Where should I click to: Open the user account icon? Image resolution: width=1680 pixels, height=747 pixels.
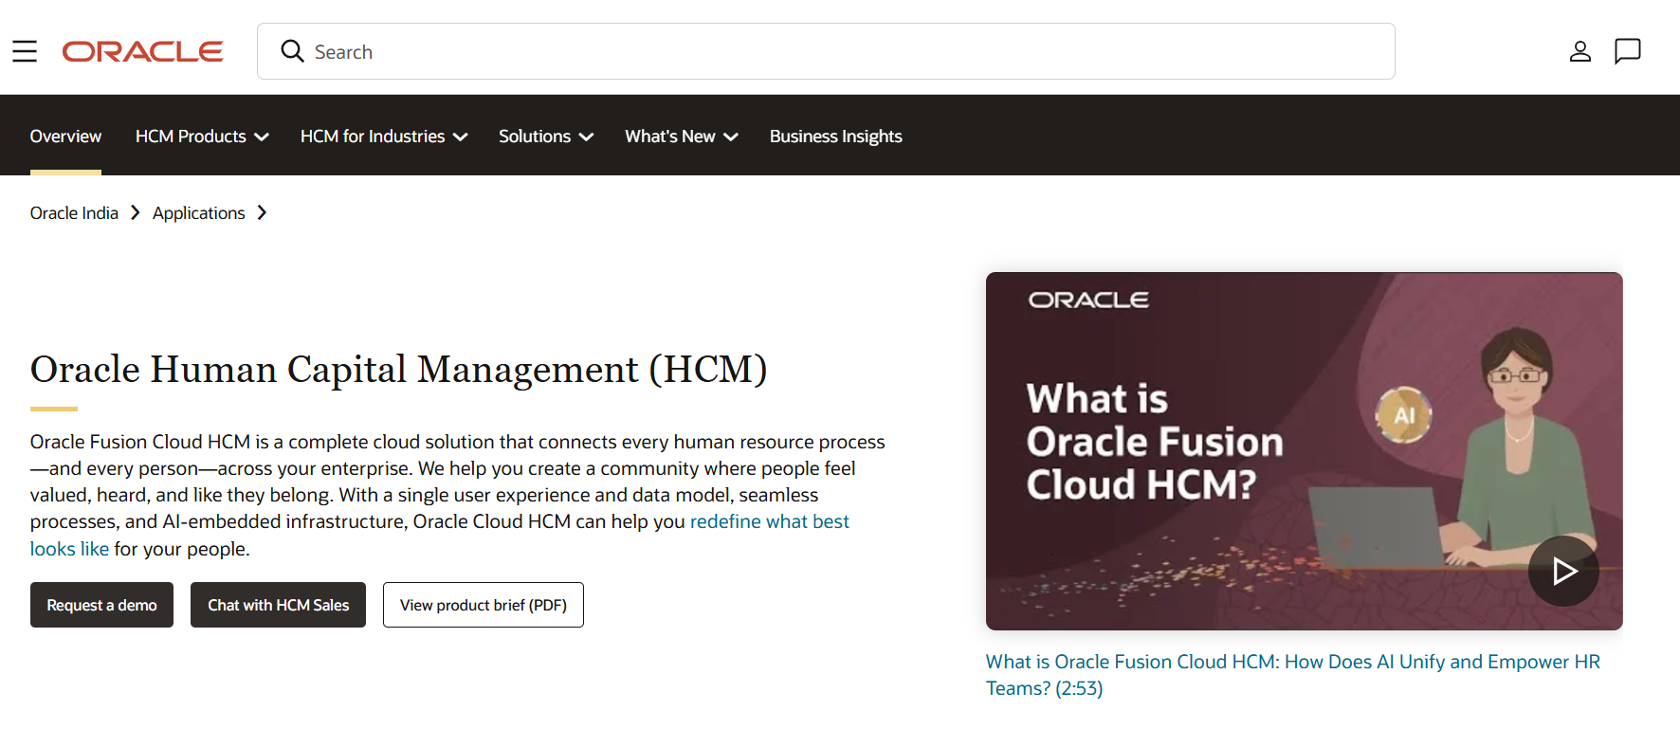point(1580,51)
